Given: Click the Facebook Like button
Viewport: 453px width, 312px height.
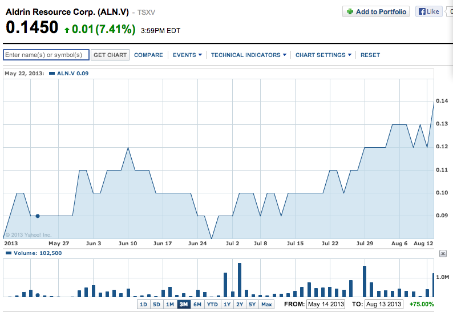Looking at the screenshot, I should tap(428, 11).
